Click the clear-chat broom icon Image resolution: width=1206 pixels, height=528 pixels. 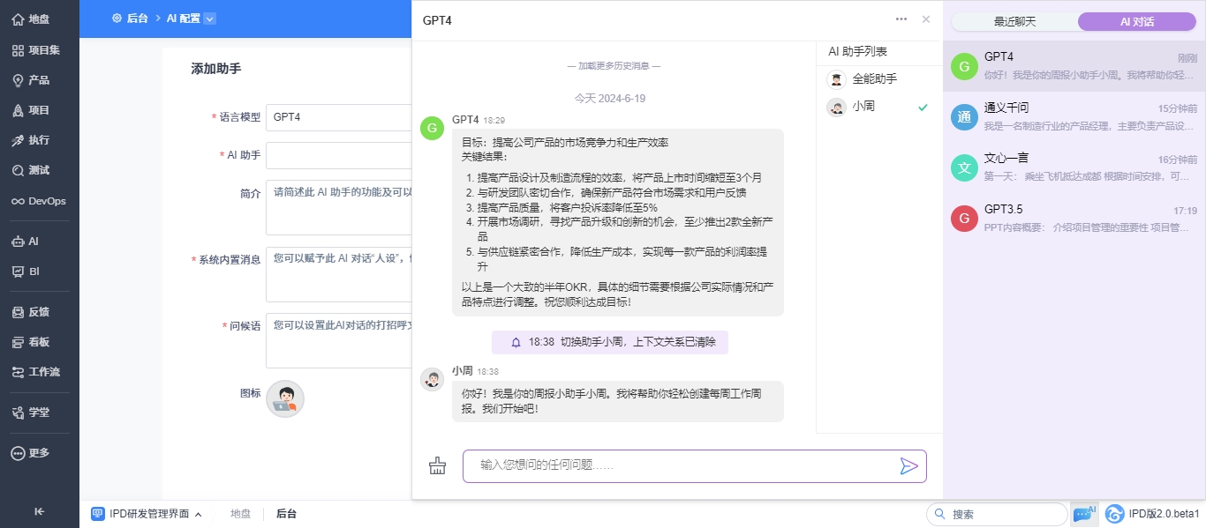point(437,466)
